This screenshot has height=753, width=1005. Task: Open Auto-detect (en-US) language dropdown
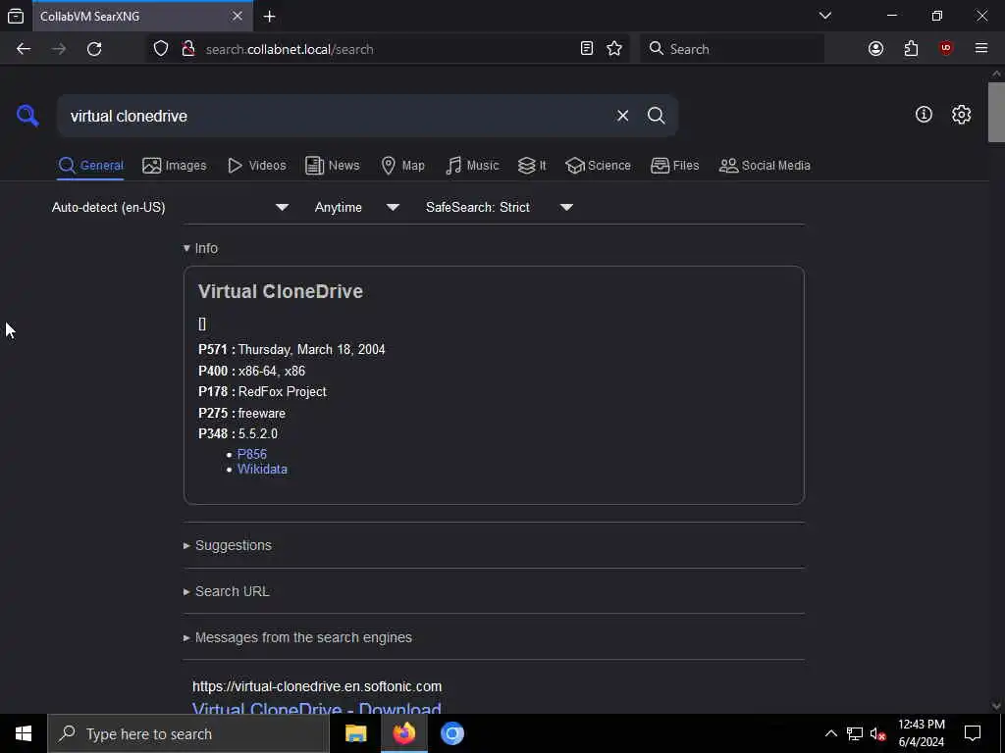[170, 208]
